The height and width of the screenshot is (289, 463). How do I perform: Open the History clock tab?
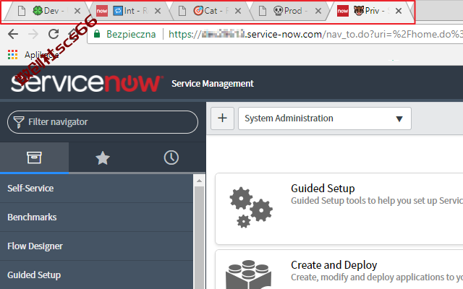[x=171, y=158]
